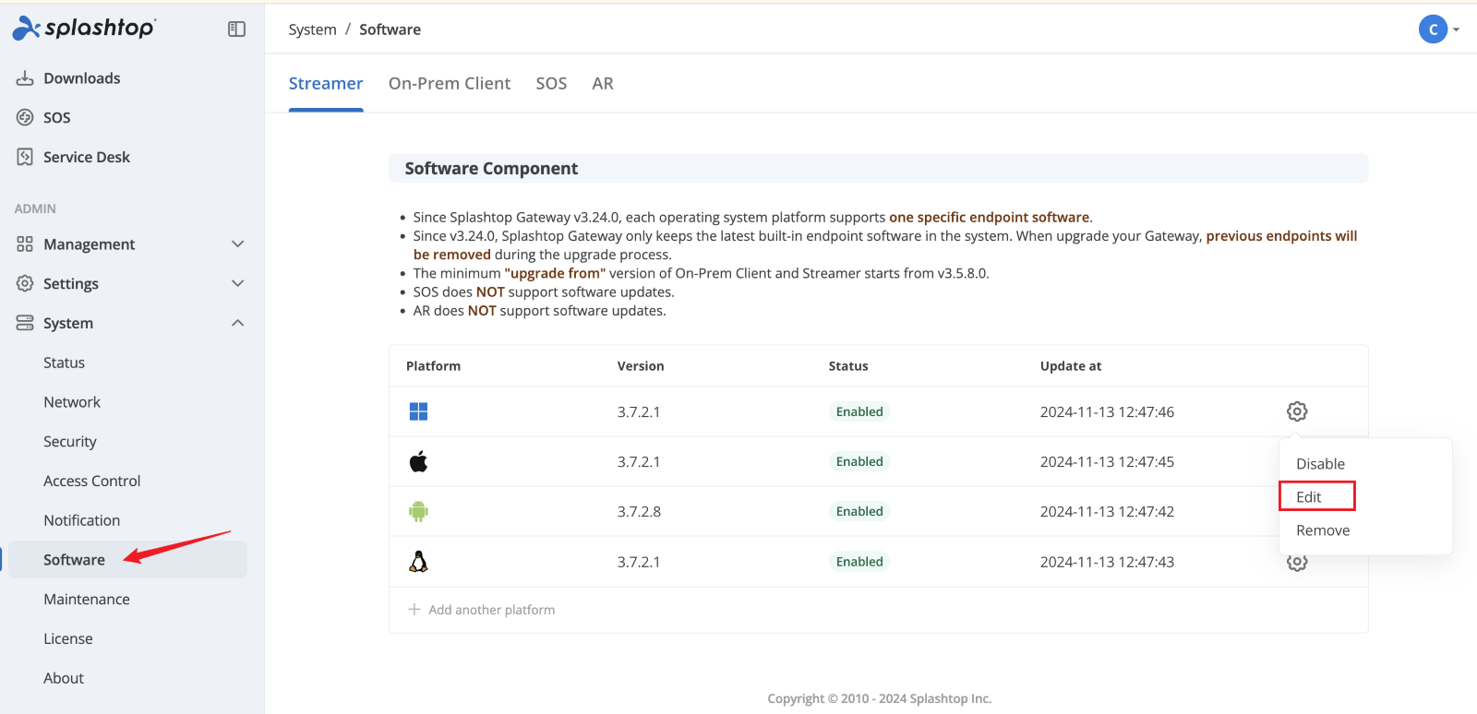Click the Version column header
This screenshot has width=1477, height=714.
click(x=641, y=366)
